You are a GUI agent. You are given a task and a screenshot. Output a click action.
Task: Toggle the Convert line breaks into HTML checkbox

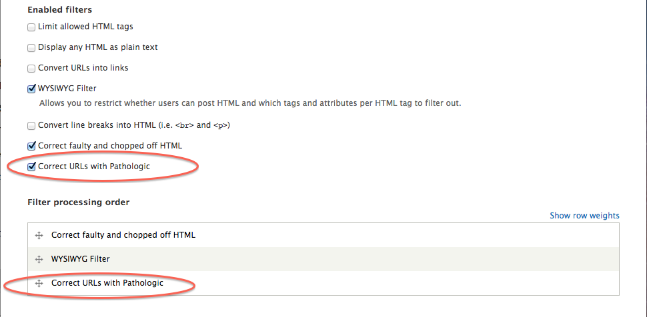[x=31, y=125]
